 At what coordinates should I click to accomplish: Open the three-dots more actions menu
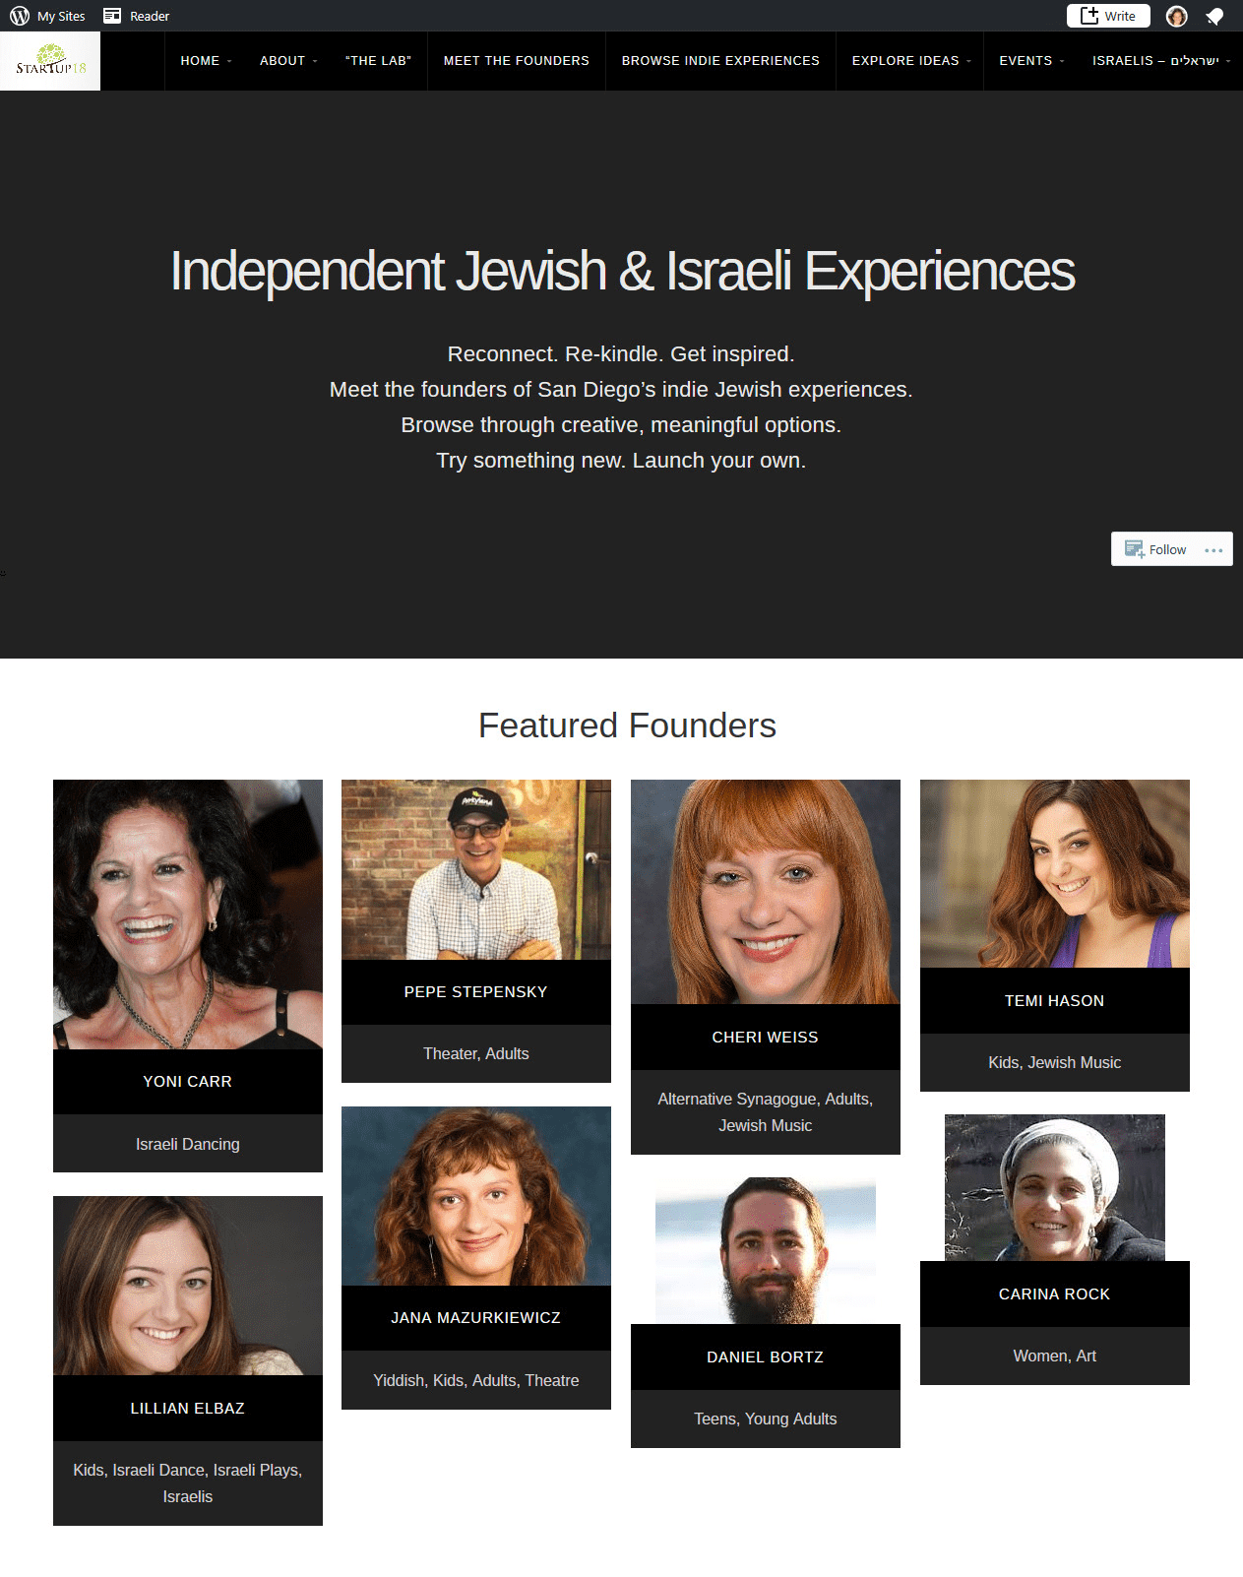(x=1213, y=550)
